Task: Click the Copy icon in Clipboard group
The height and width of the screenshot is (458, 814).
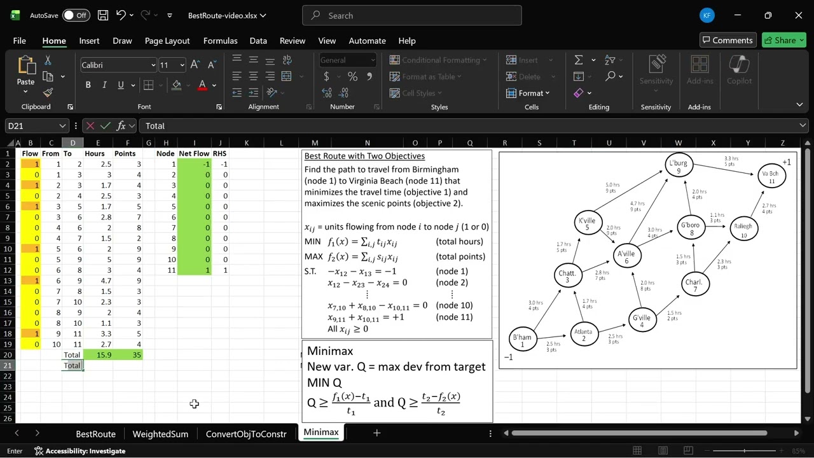Action: (x=48, y=77)
